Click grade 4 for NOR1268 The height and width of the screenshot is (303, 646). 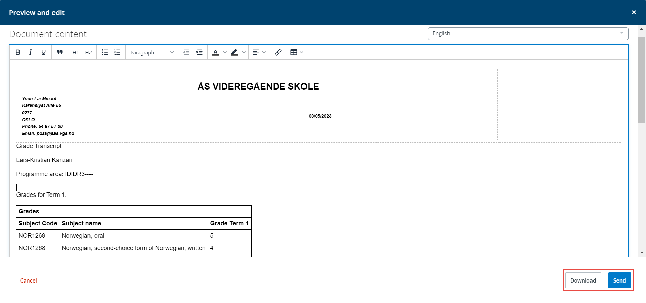229,248
